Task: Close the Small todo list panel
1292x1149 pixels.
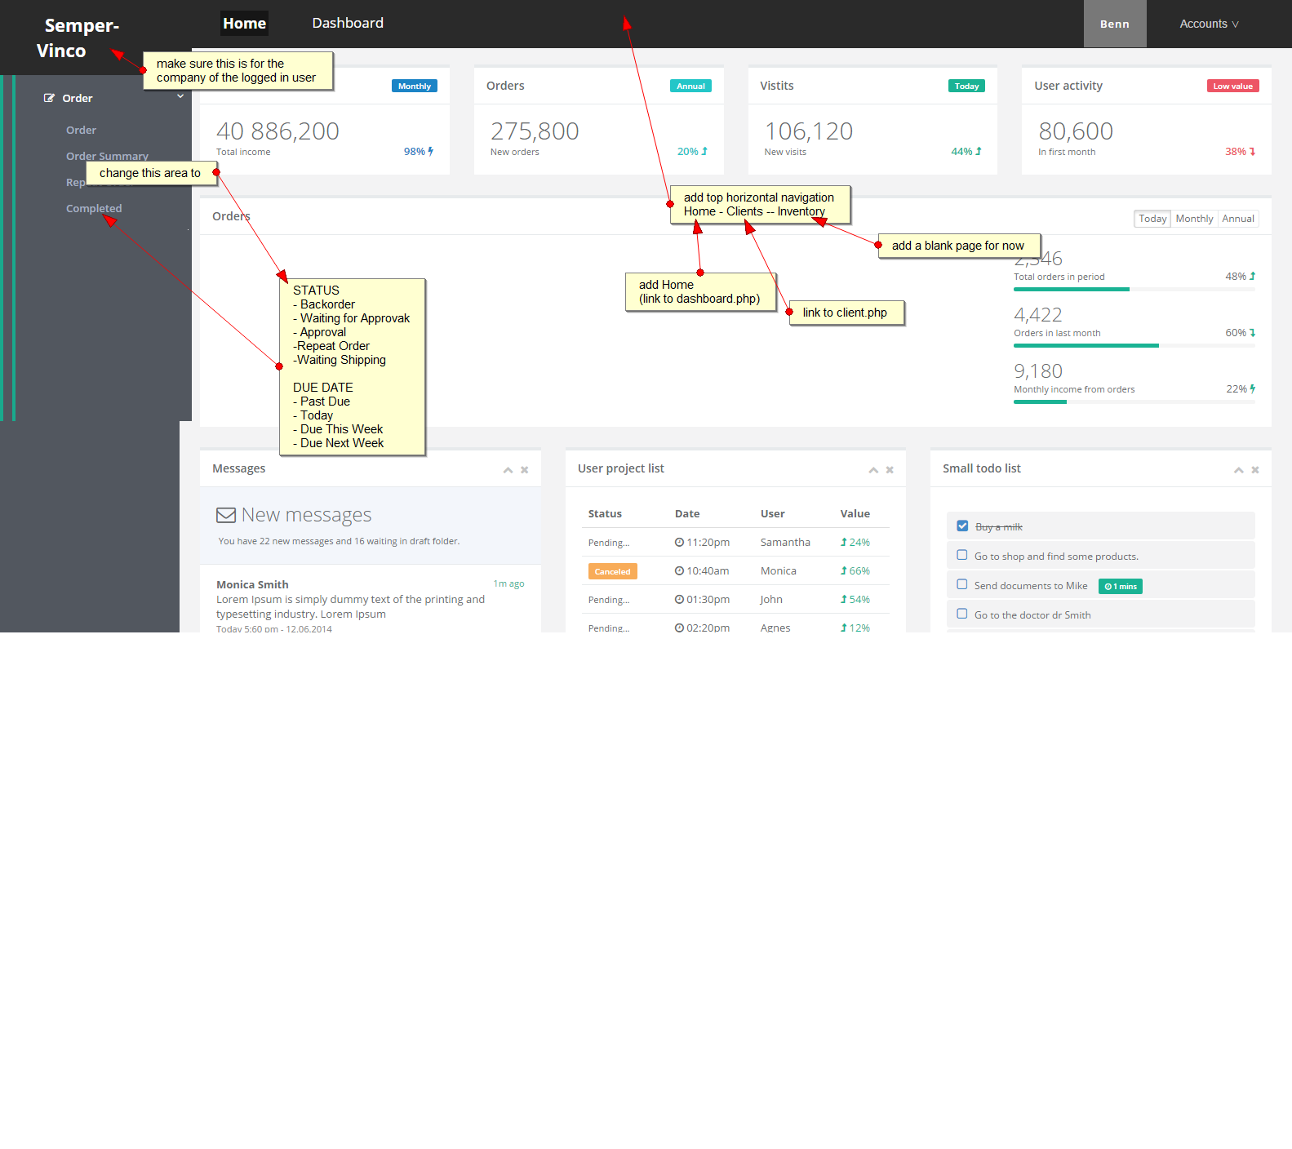Action: click(x=1255, y=470)
